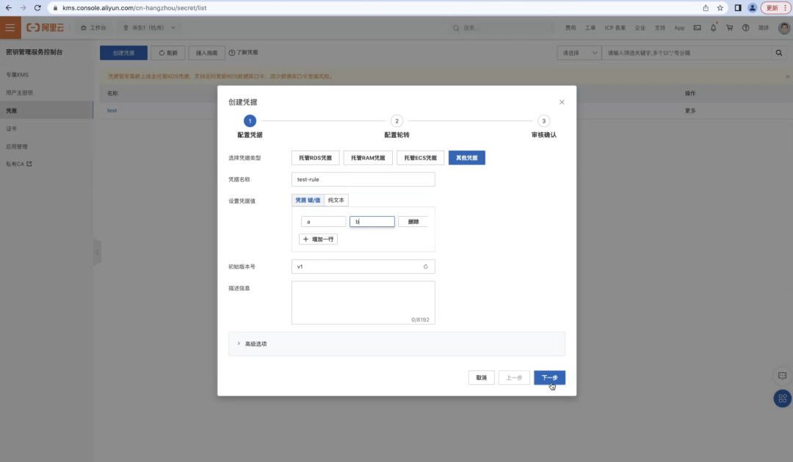This screenshot has width=793, height=462.
Task: Expand the 华东1 (杭州) region dropdown
Action: pos(149,28)
